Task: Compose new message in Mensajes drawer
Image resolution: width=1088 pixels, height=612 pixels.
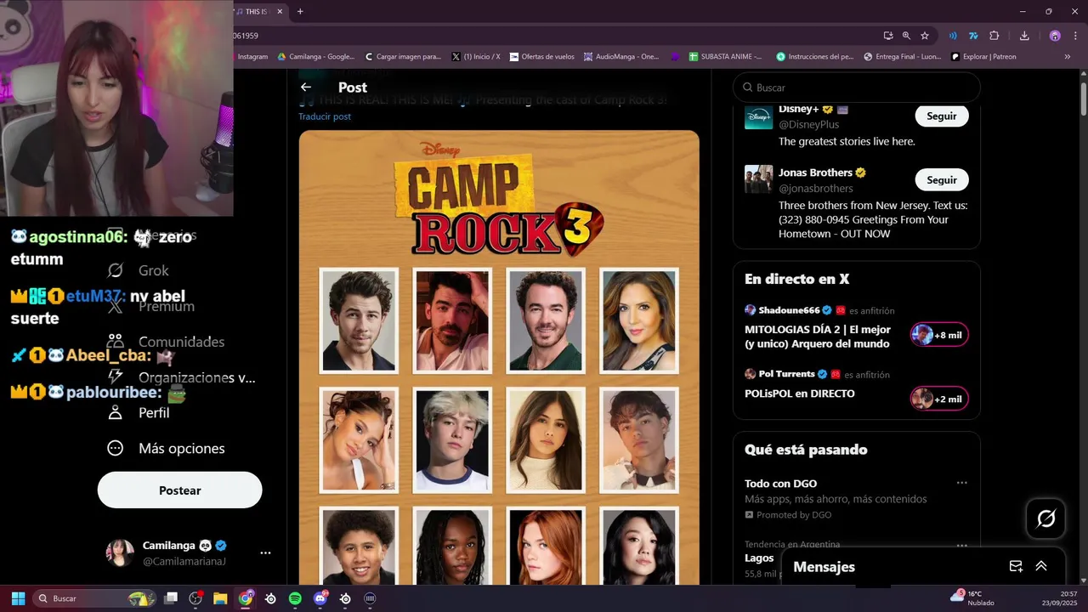Action: pos(1016,566)
